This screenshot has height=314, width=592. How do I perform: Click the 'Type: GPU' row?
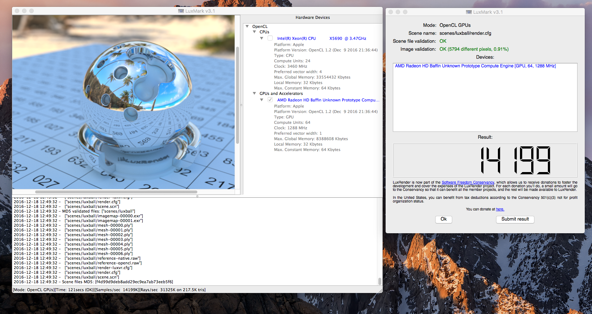[x=284, y=117]
